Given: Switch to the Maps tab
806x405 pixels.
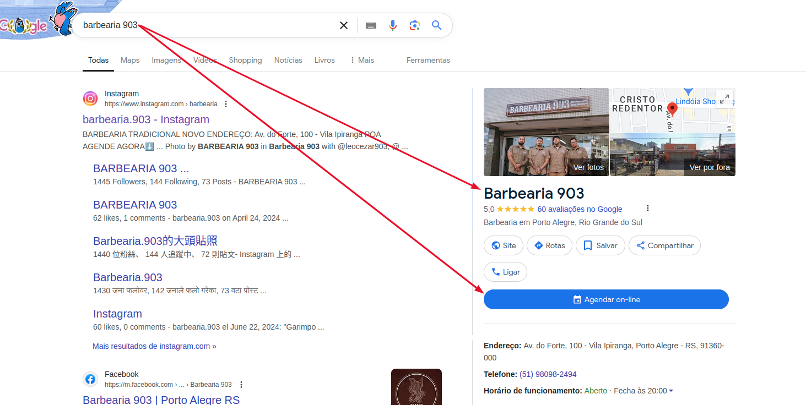Looking at the screenshot, I should (x=130, y=60).
